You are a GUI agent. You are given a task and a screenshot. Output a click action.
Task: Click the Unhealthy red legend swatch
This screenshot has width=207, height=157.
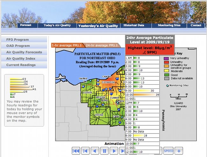click(166, 62)
